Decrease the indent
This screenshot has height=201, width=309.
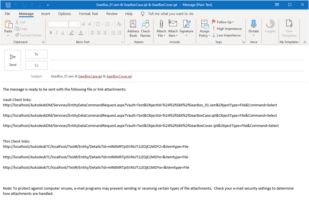click(x=113, y=33)
